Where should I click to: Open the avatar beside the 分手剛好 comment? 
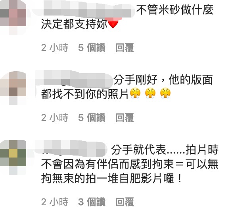[13, 88]
